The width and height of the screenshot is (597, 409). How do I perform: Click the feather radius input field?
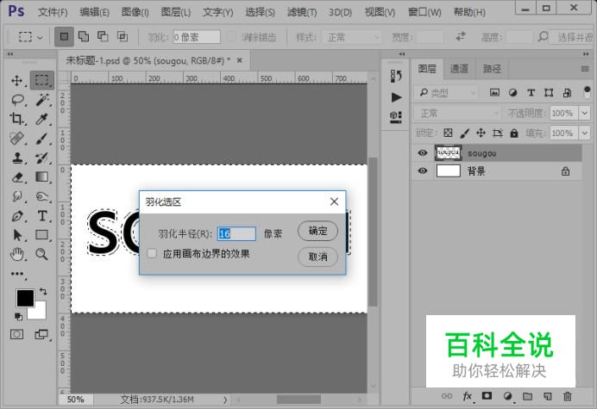pos(236,233)
